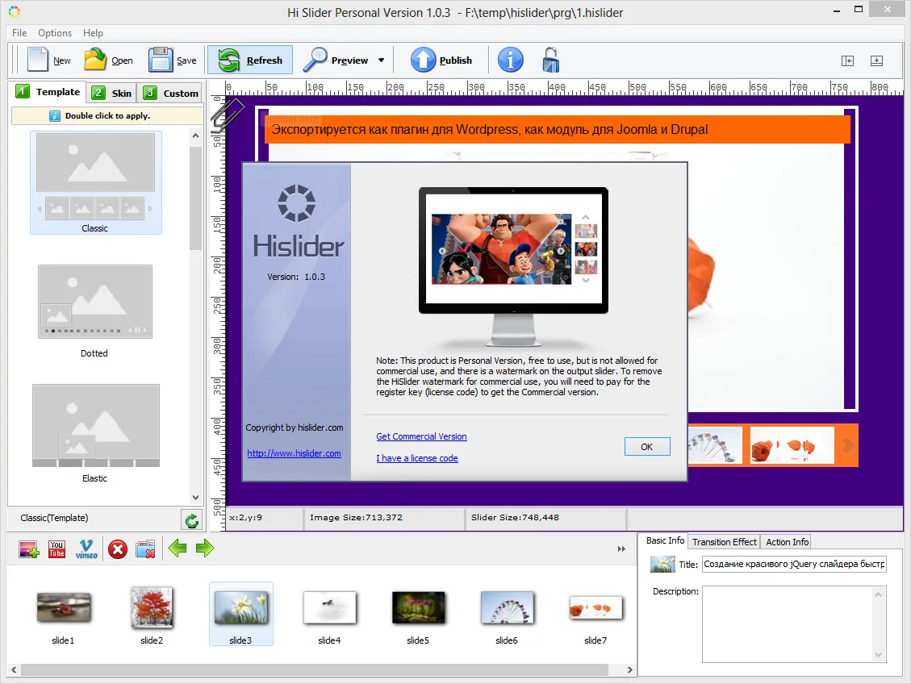The image size is (911, 684).
Task: Click the Hislider app icon in title bar
Action: [15, 11]
